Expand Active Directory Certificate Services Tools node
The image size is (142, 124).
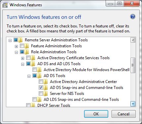tap(23, 58)
